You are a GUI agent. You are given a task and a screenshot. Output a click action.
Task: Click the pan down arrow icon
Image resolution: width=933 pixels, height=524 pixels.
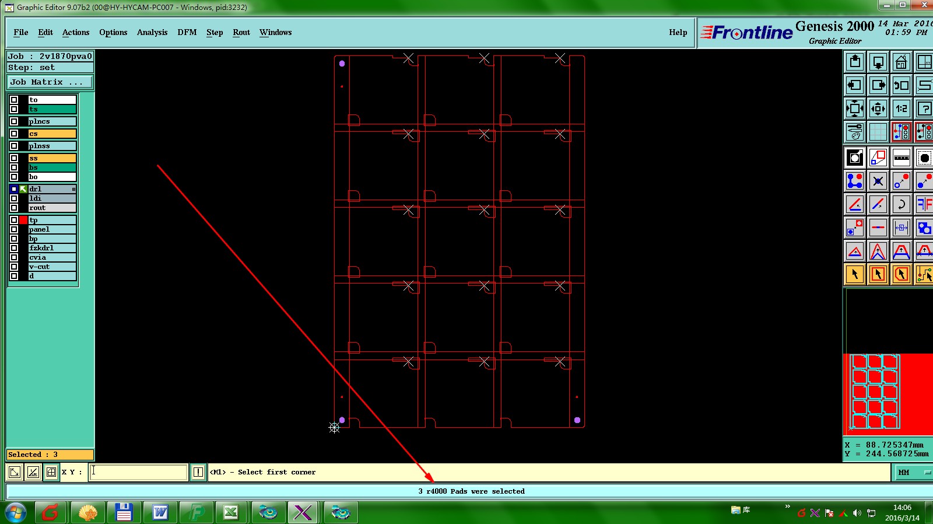coord(878,61)
